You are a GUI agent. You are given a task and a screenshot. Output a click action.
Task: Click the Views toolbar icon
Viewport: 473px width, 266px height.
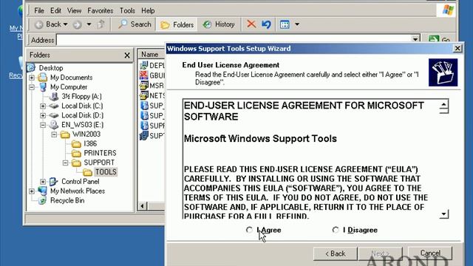tap(285, 24)
